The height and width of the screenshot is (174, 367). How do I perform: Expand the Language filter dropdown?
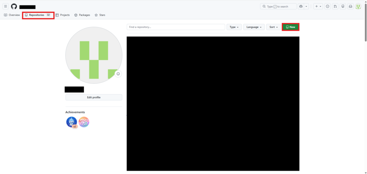click(254, 27)
